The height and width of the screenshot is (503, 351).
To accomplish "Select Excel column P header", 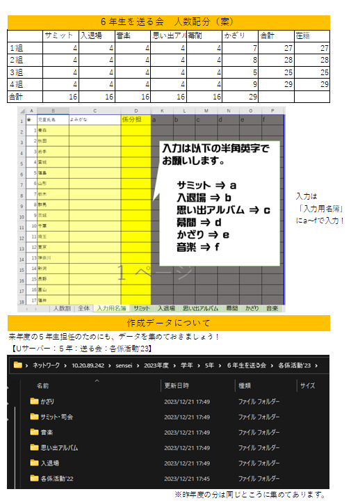I will 272,111.
